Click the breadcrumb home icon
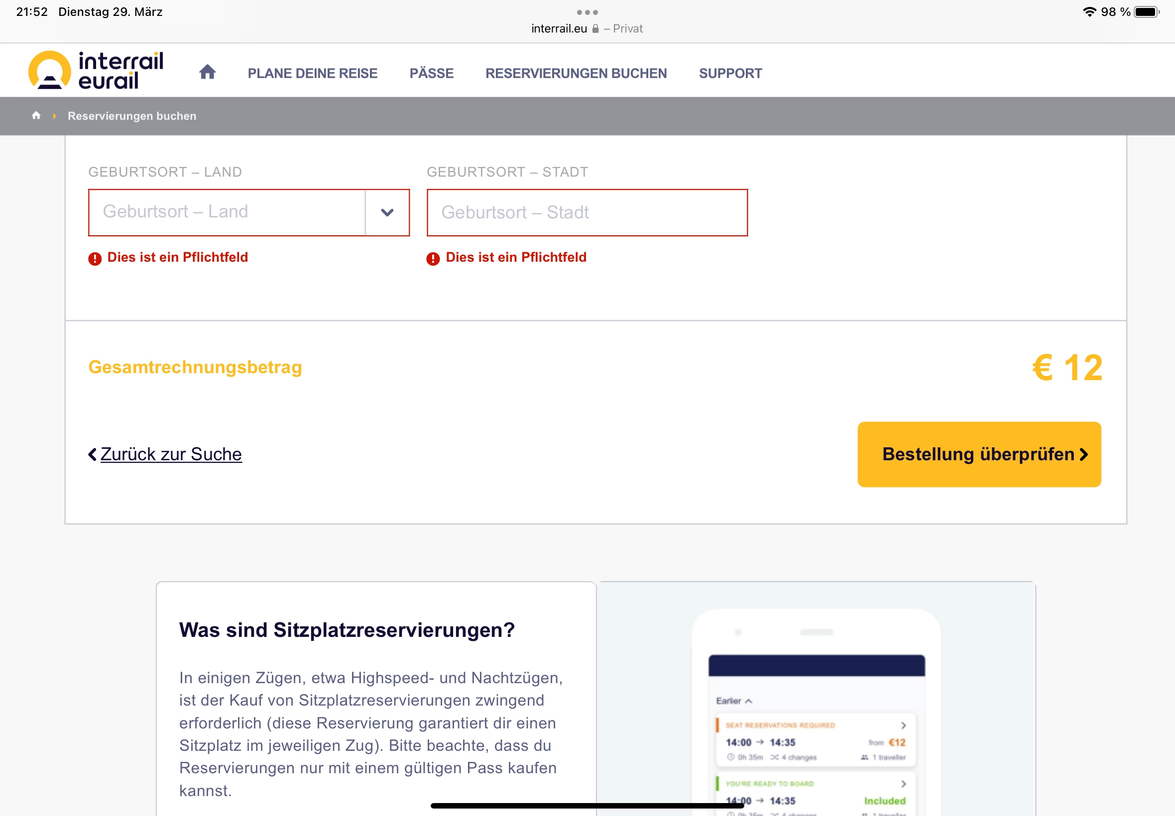 pos(36,115)
